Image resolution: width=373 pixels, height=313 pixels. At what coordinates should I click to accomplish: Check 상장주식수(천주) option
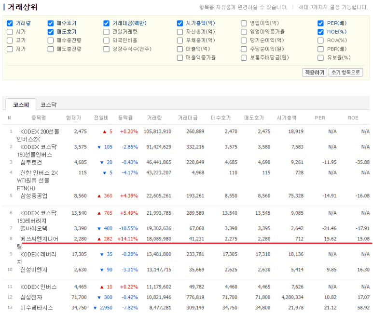pos(106,49)
